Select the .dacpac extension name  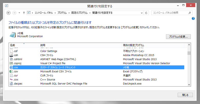(18, 84)
